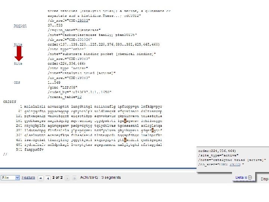Click the Site link for catalytic triad
This screenshot has width=269, height=202.
(18, 64)
